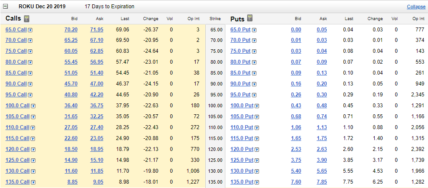Select the 70.20 bid for 65.0 Call
This screenshot has height=188, width=428.
(71, 29)
